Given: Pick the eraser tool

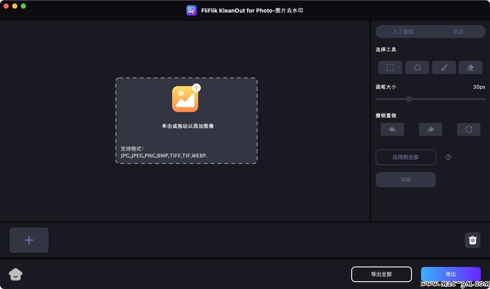Looking at the screenshot, I should (470, 67).
